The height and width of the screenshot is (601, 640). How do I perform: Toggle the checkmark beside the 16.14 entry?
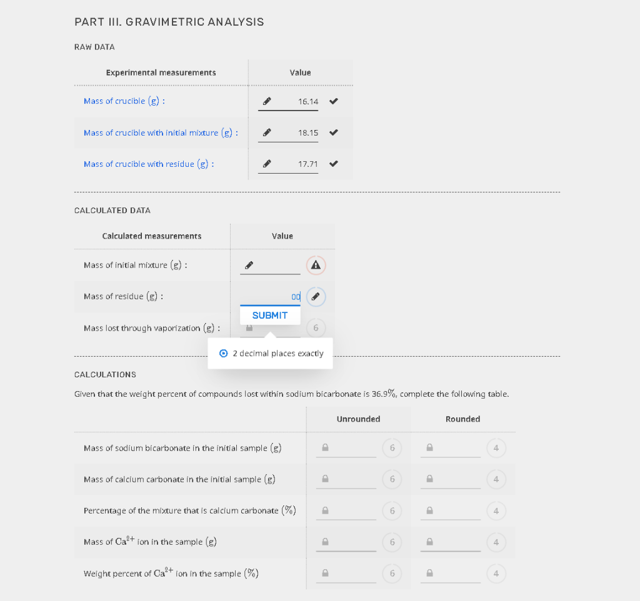pos(333,101)
